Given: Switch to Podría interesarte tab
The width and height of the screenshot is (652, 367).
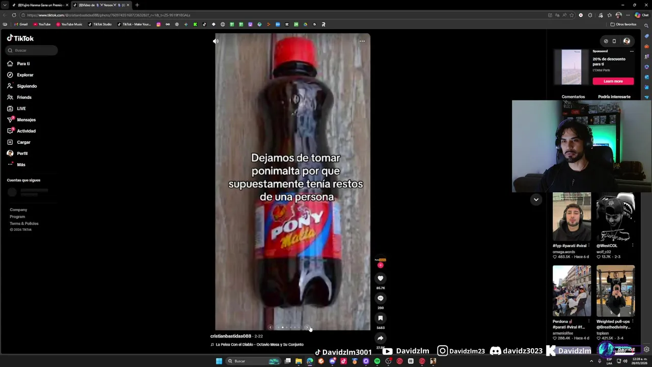Looking at the screenshot, I should pyautogui.click(x=614, y=97).
